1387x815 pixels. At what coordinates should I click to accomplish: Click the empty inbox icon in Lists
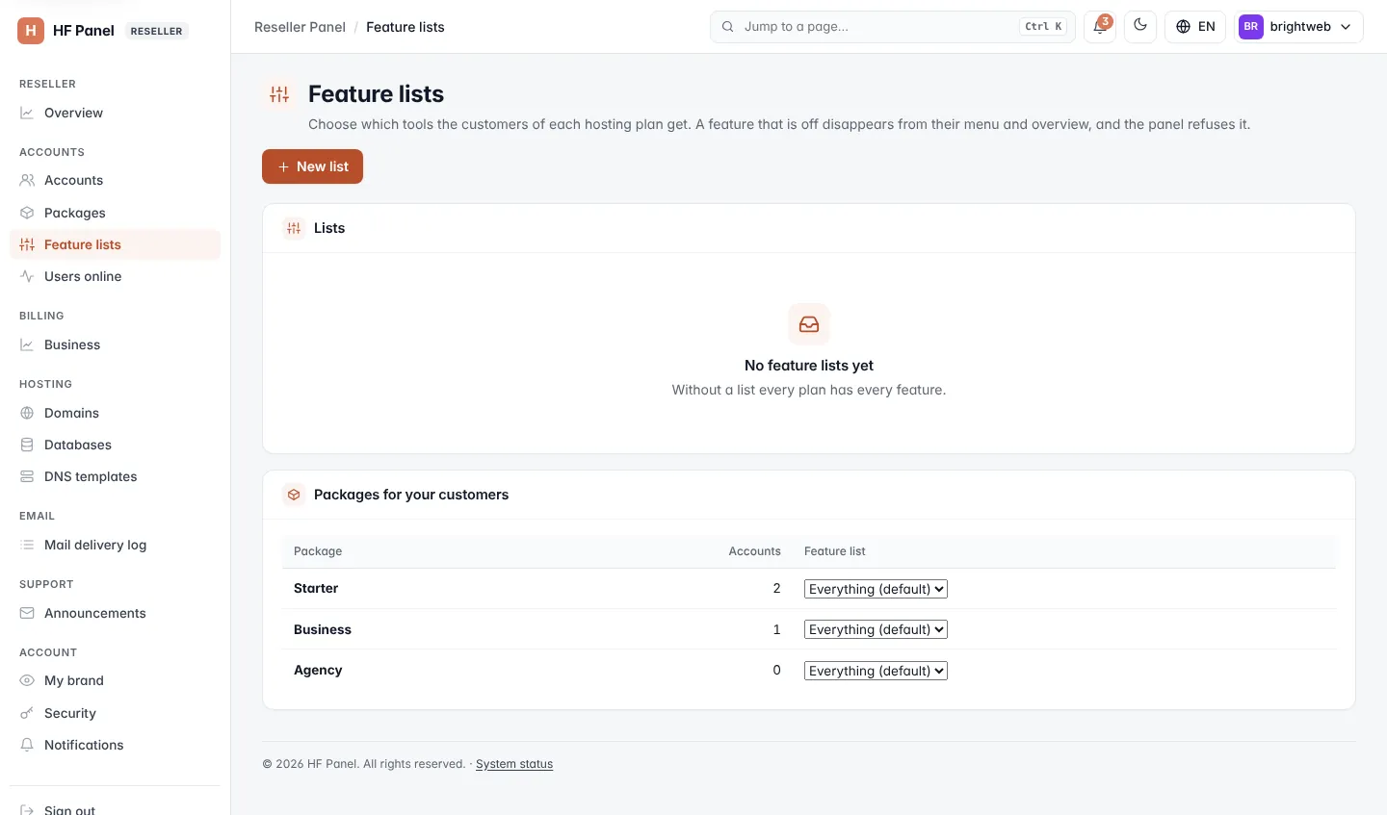[x=809, y=324]
